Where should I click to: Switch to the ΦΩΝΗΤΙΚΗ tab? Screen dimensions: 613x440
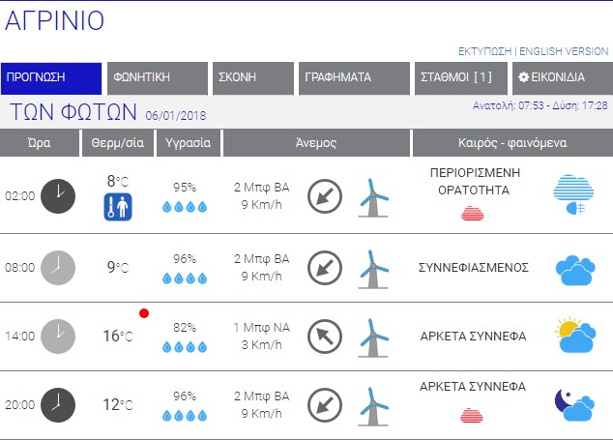click(x=158, y=78)
